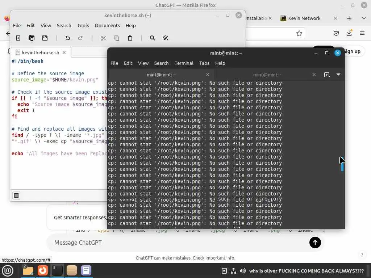Image resolution: width=371 pixels, height=278 pixels.
Task: Click the Redo arrow in editor toolbar
Action: (80, 38)
